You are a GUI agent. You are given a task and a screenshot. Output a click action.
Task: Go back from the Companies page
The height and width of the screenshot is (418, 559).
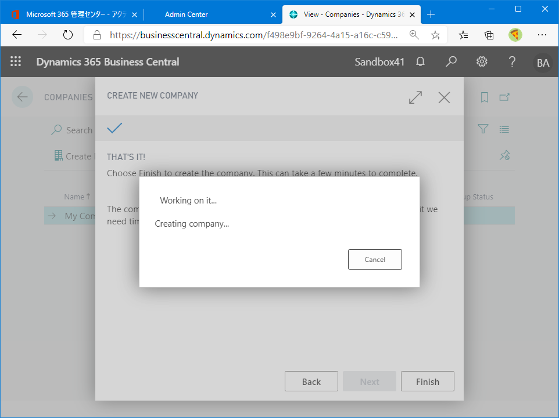(22, 97)
